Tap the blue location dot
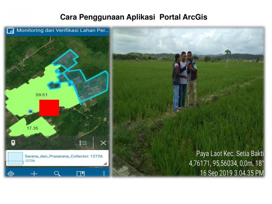The height and width of the screenshot is (204, 272). point(31,112)
